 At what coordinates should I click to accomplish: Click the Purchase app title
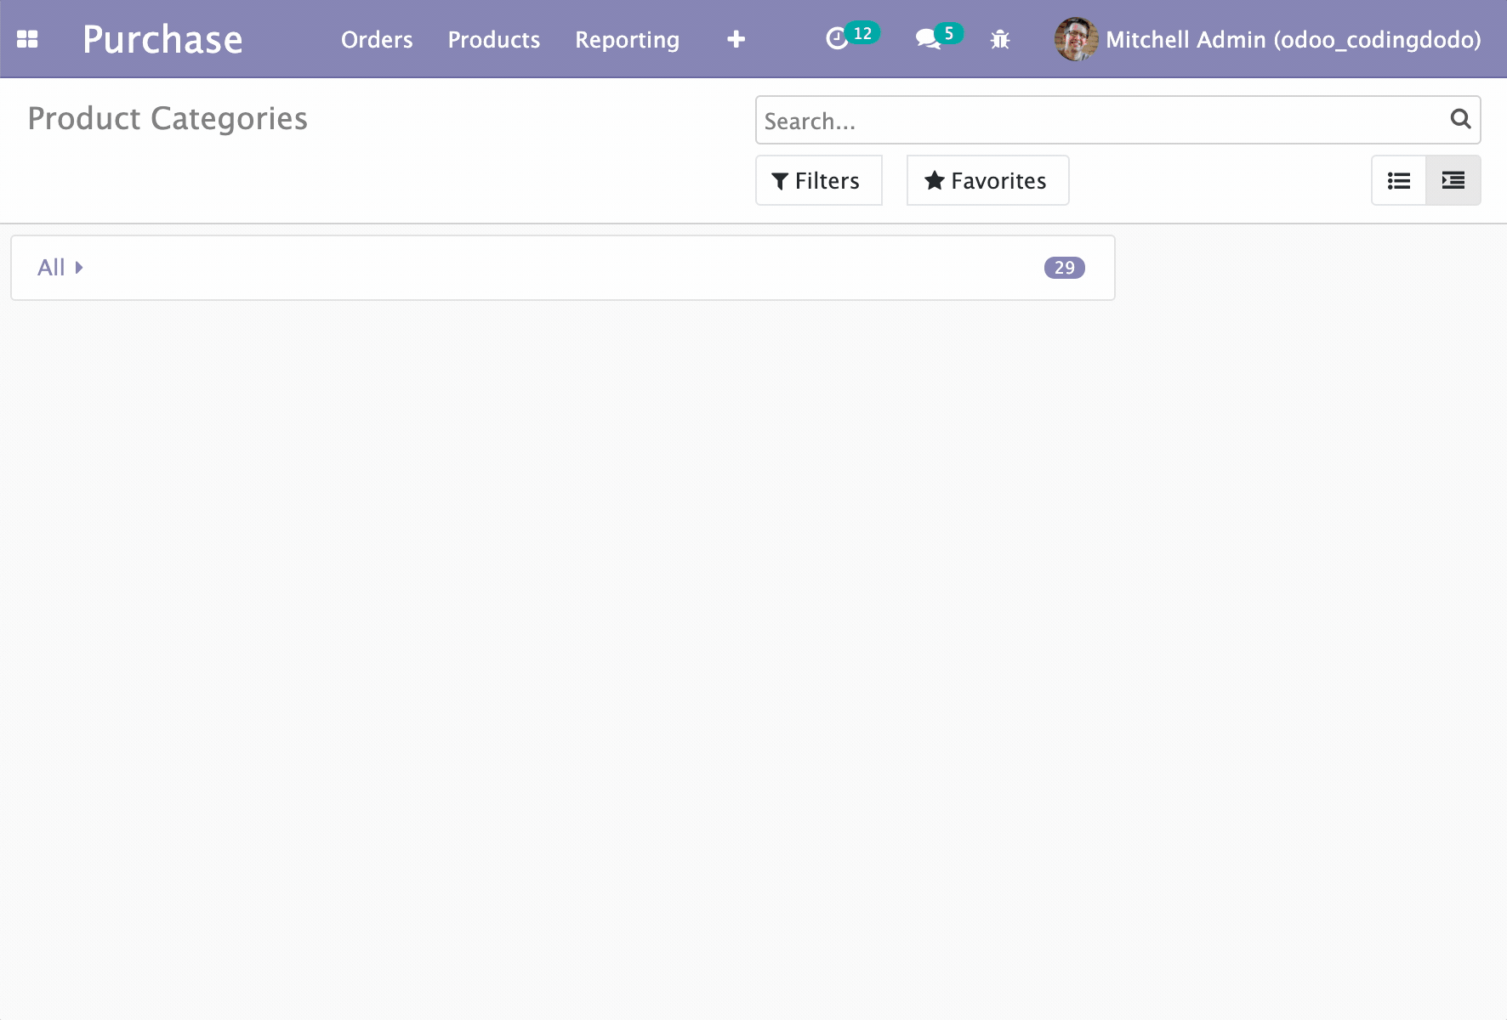point(162,39)
